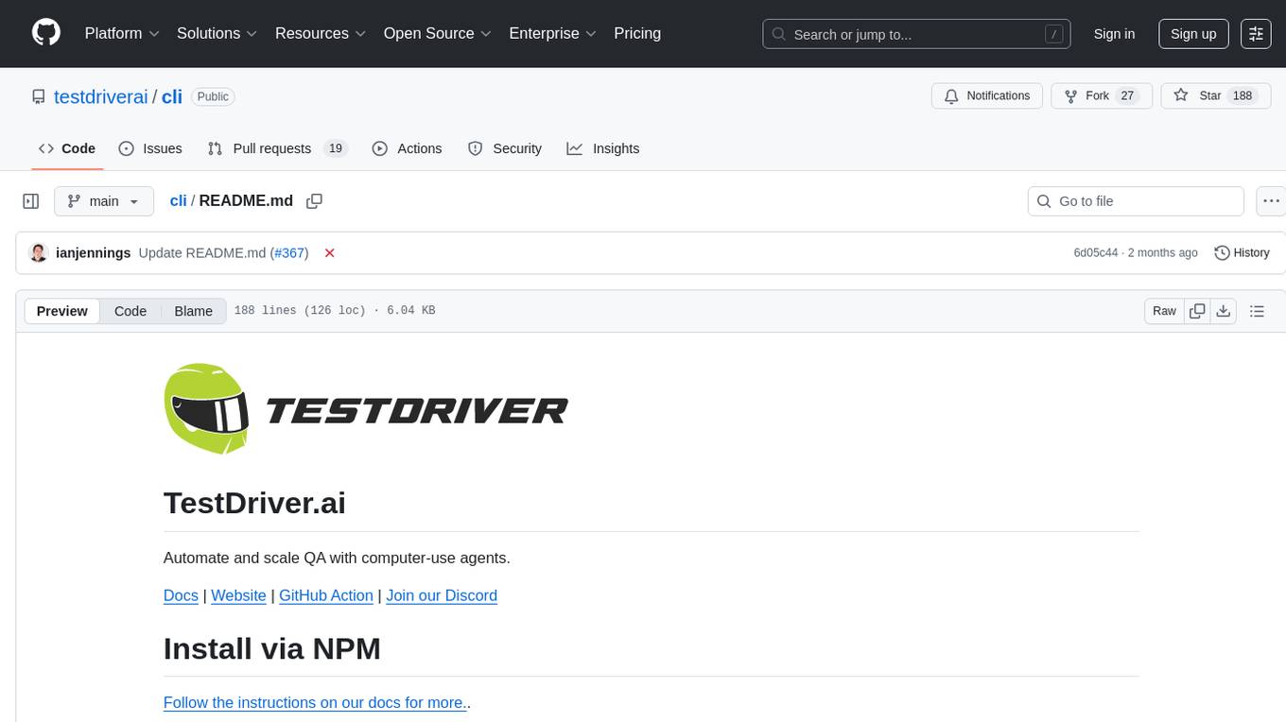The height and width of the screenshot is (722, 1286).
Task: Open the Pricing page
Action: tap(637, 33)
